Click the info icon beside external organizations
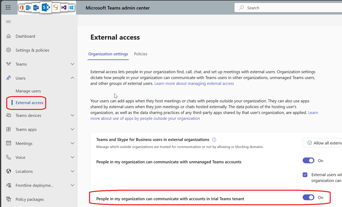 214,140
